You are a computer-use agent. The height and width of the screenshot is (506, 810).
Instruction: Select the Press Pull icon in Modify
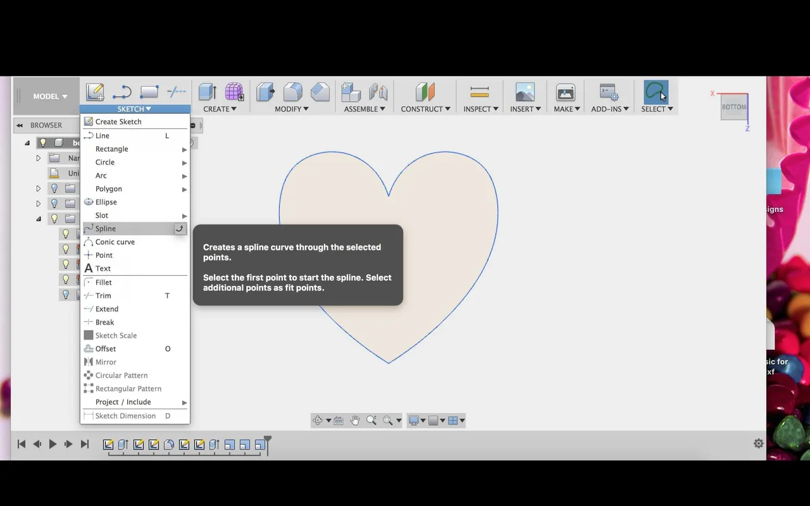265,92
